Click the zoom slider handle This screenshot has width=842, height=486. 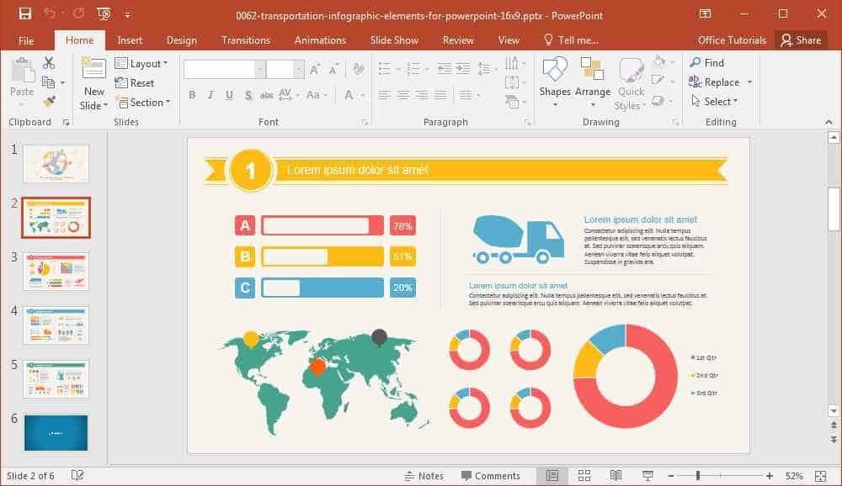pos(697,476)
